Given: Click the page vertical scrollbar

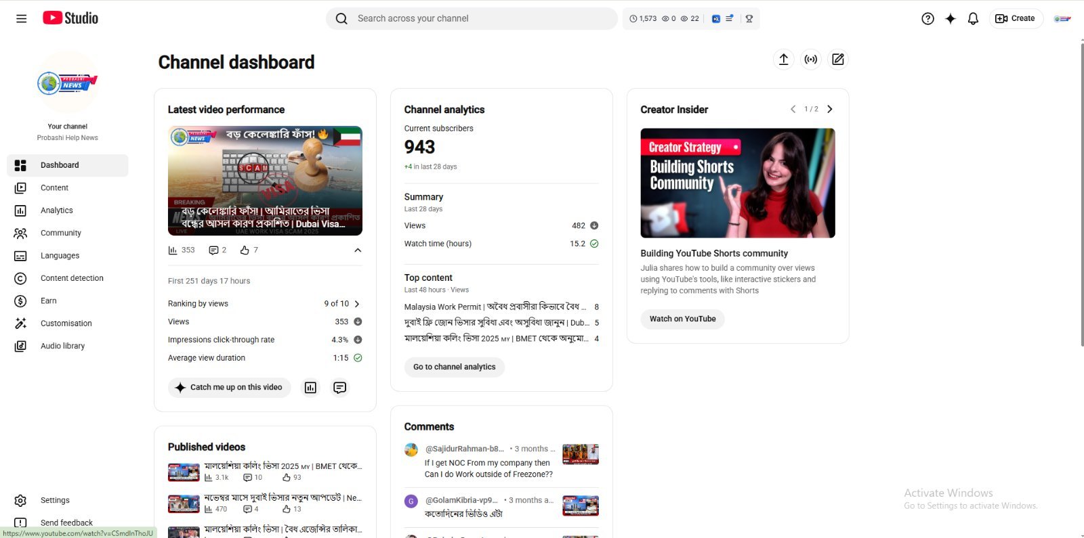Looking at the screenshot, I should click(1081, 195).
